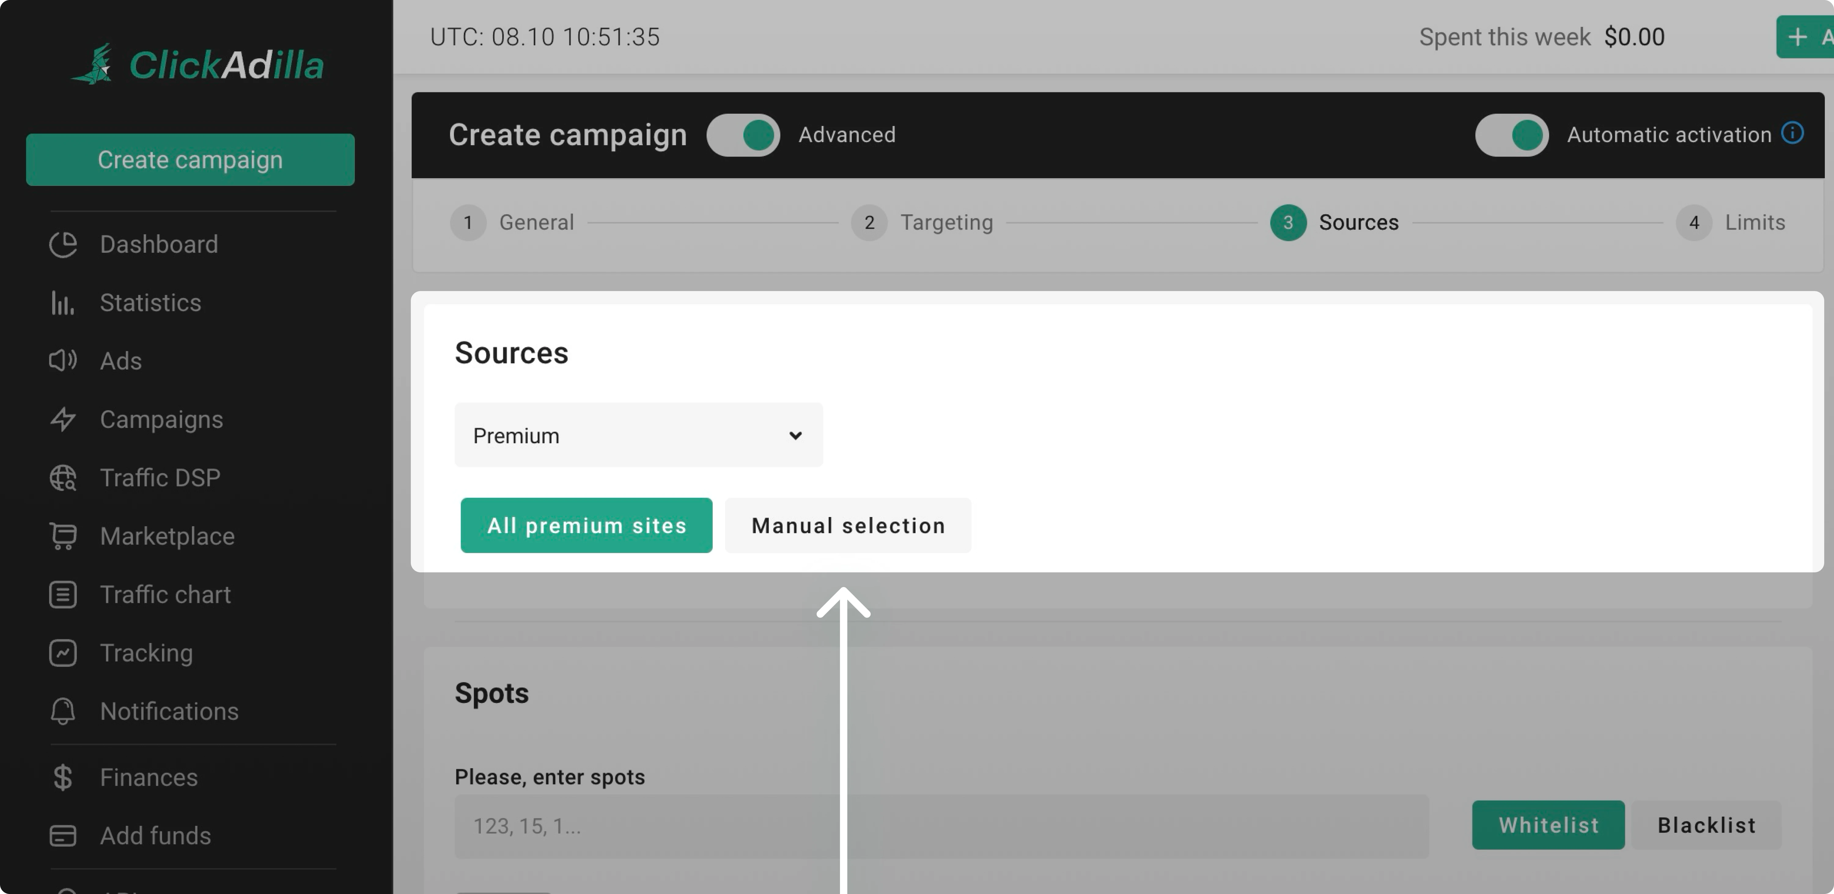Open the Premium sources dropdown
The image size is (1834, 894).
coord(638,435)
